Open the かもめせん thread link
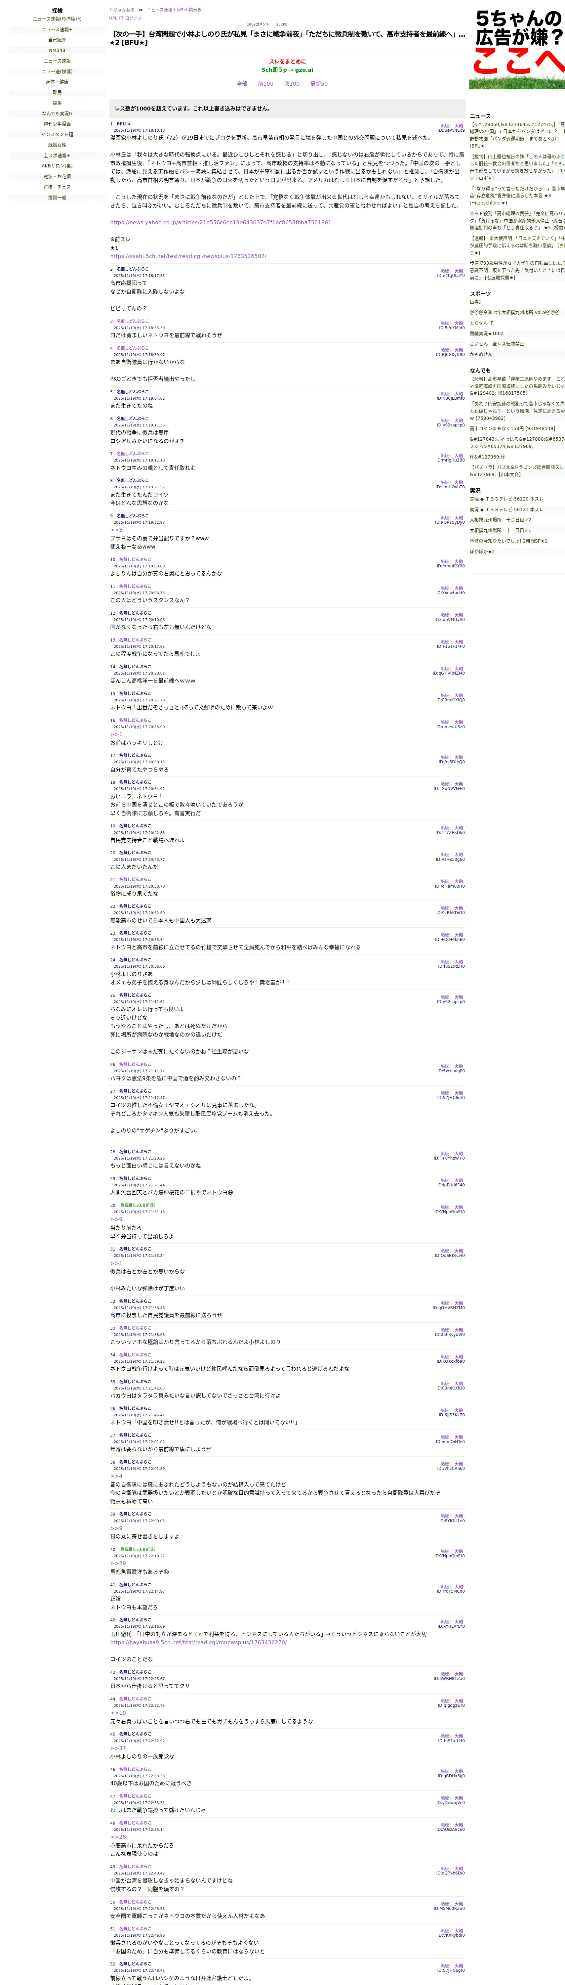This screenshot has width=565, height=1985. (481, 354)
